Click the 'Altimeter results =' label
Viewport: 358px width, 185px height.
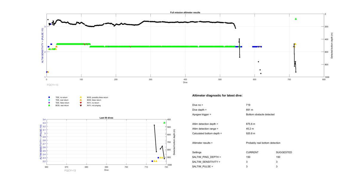point(203,143)
